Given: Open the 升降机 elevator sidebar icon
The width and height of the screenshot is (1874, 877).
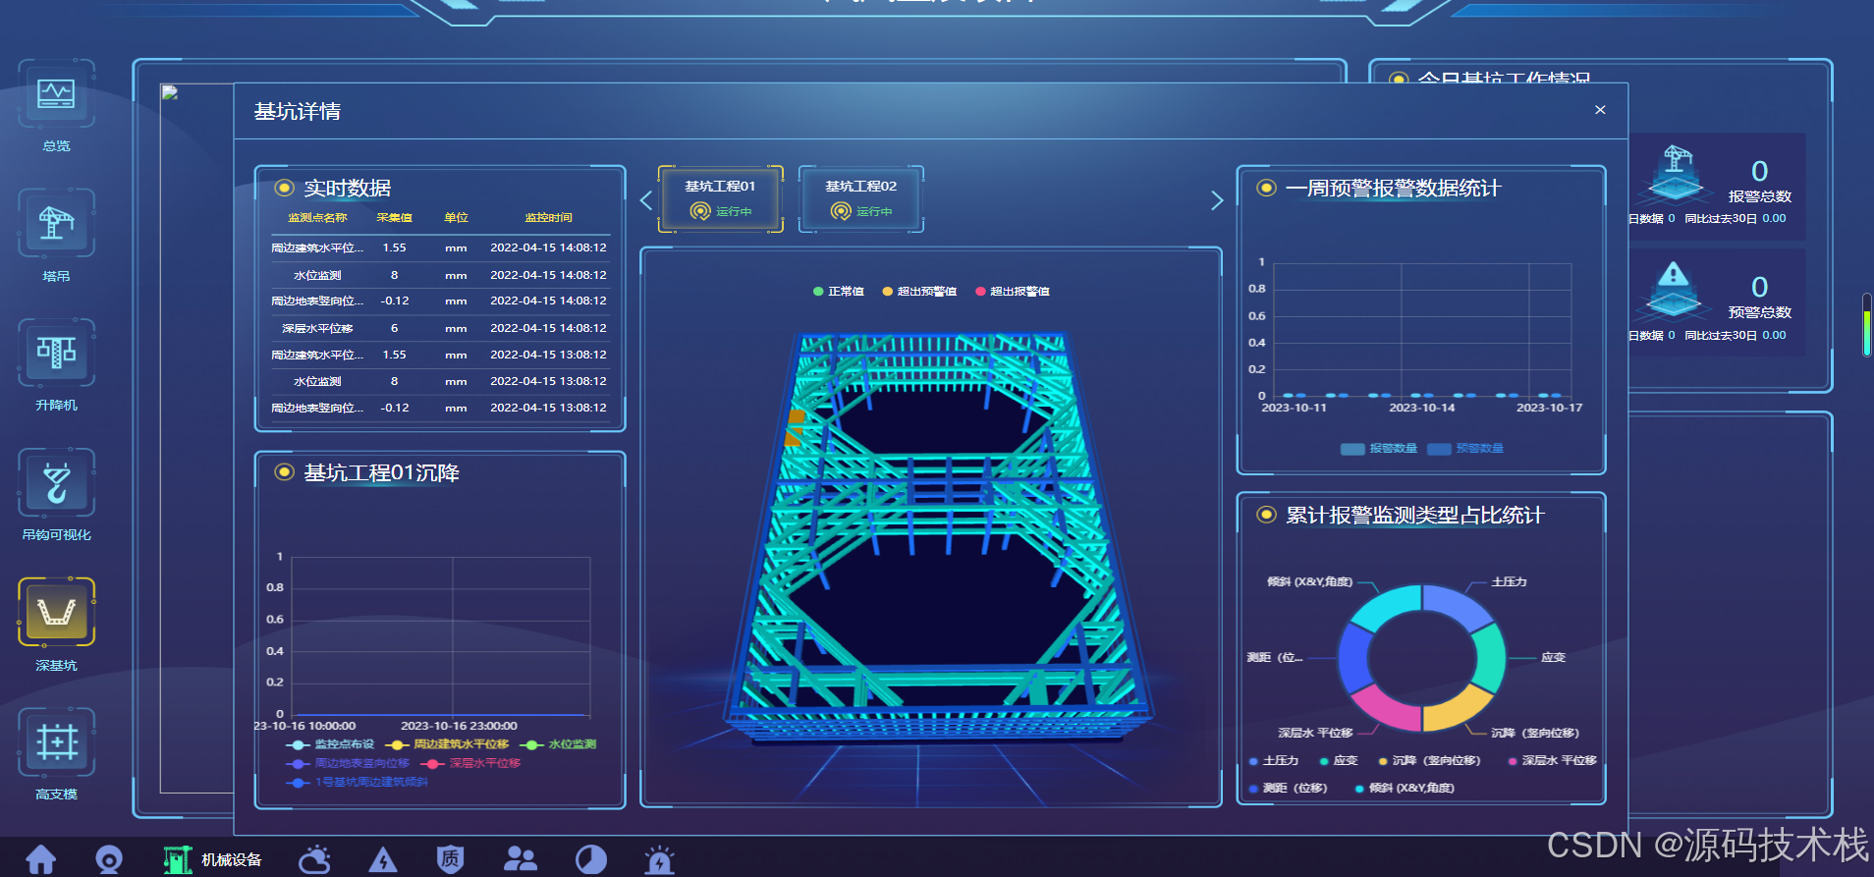Looking at the screenshot, I should point(56,353).
